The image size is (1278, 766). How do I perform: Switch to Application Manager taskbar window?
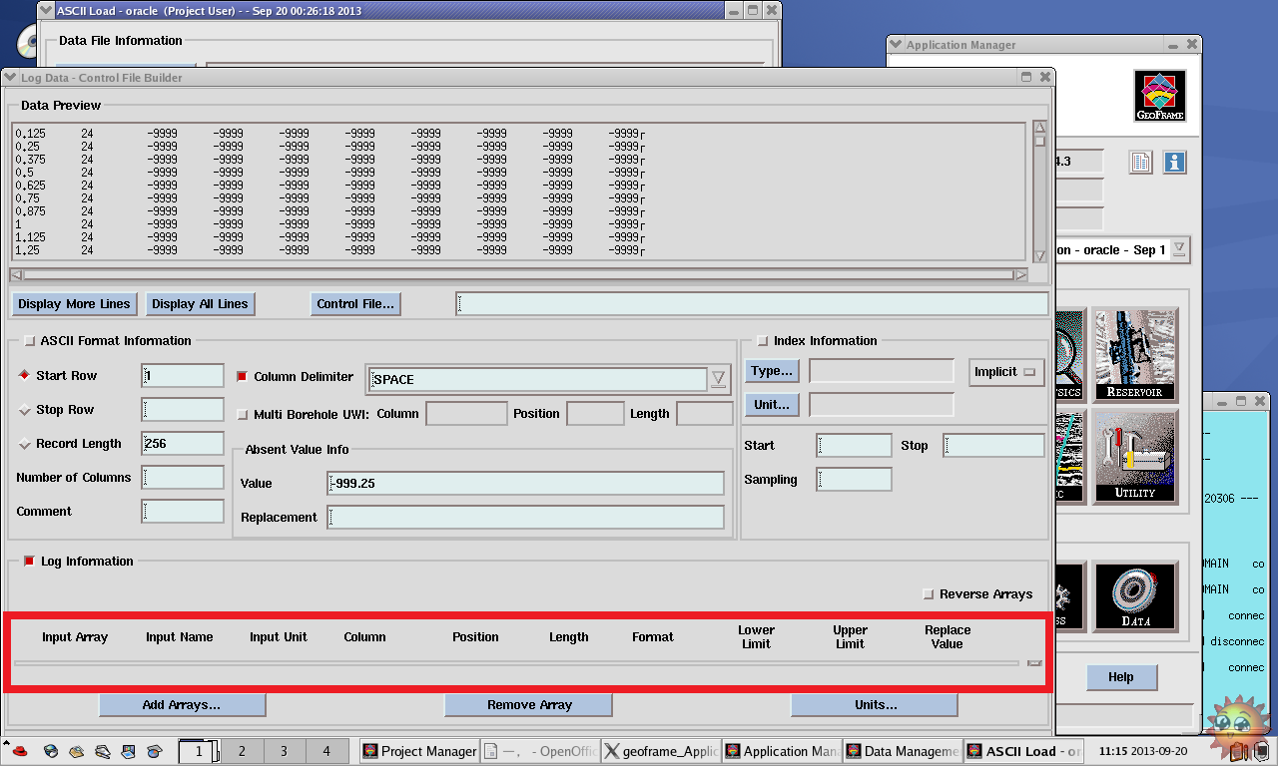pyautogui.click(x=782, y=751)
